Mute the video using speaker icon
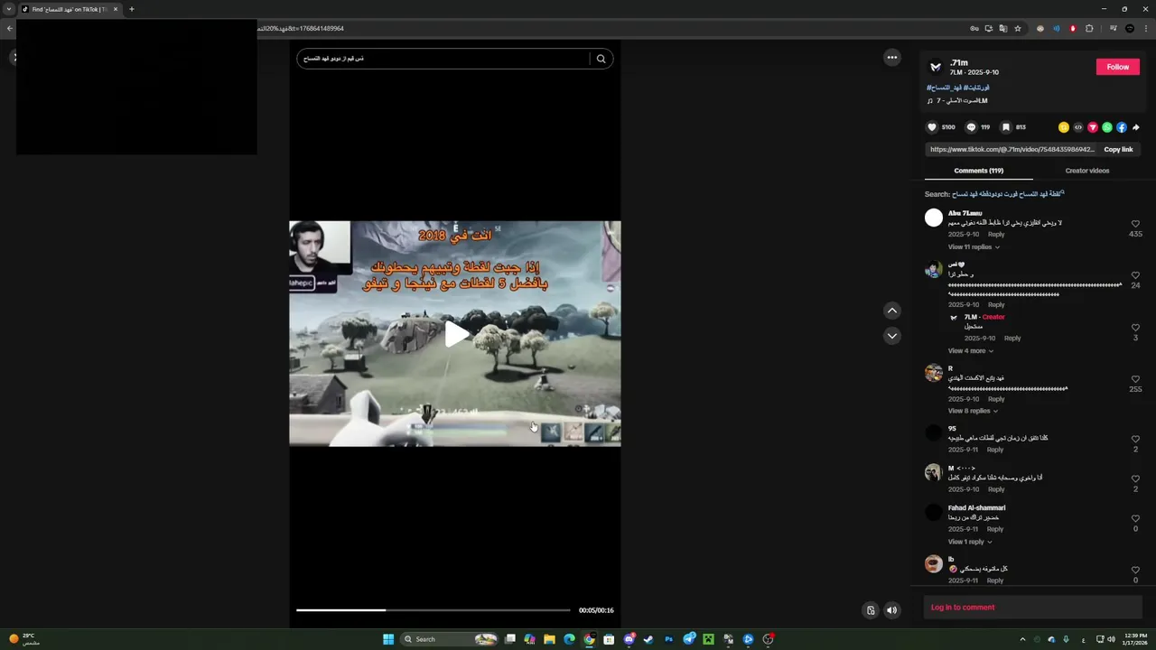Screen dimensions: 1156x650 (892, 610)
